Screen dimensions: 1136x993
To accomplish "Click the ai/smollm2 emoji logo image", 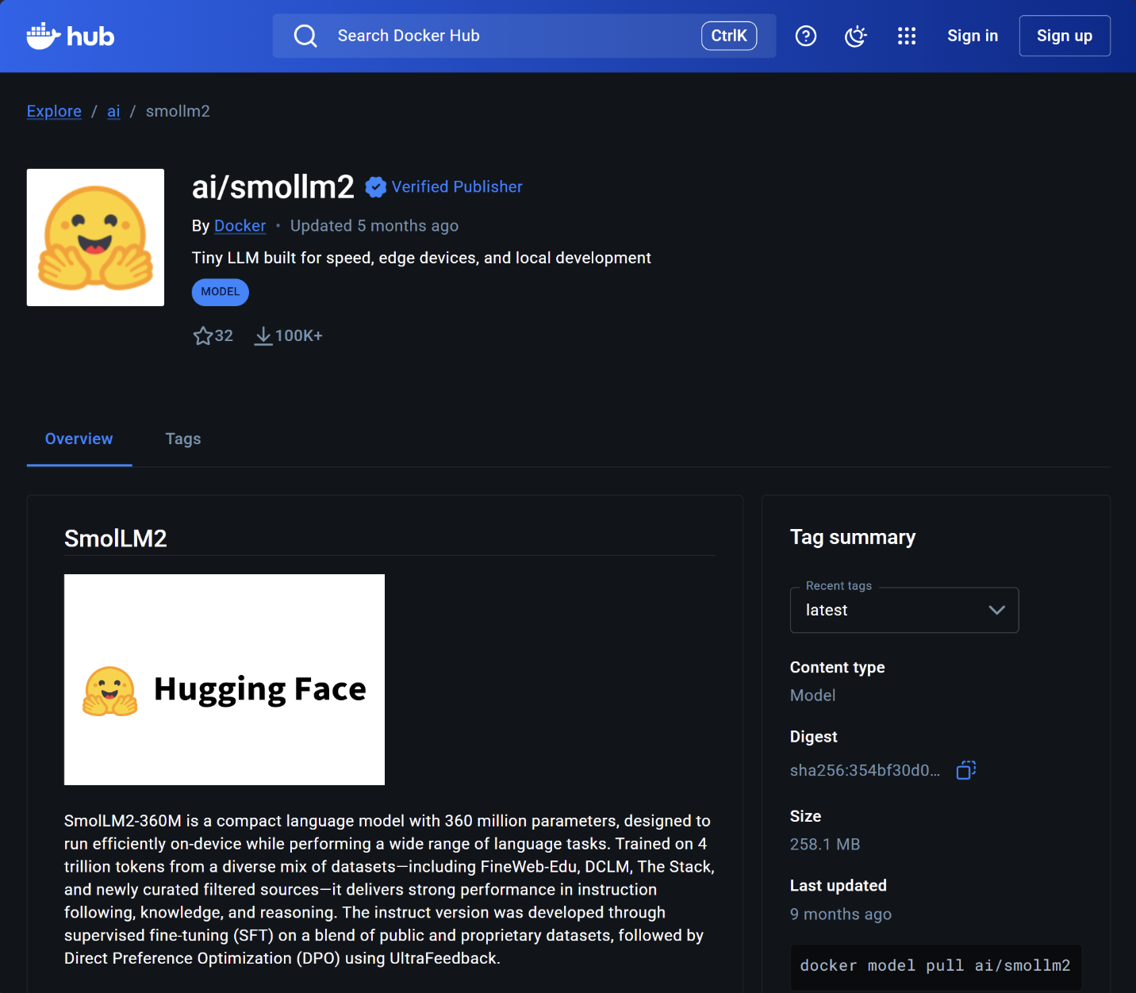I will [95, 237].
